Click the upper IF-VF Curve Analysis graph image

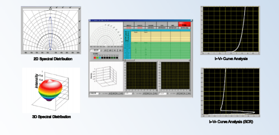pyautogui.click(x=230, y=30)
